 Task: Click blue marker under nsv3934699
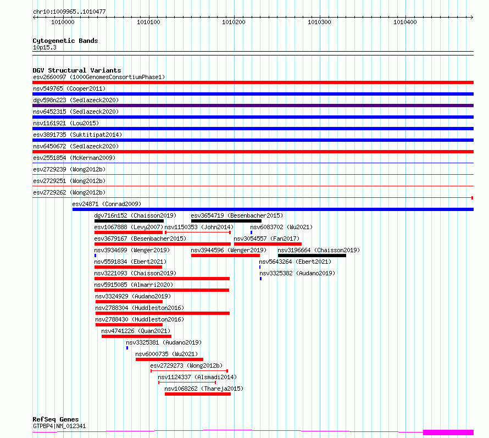pyautogui.click(x=96, y=256)
